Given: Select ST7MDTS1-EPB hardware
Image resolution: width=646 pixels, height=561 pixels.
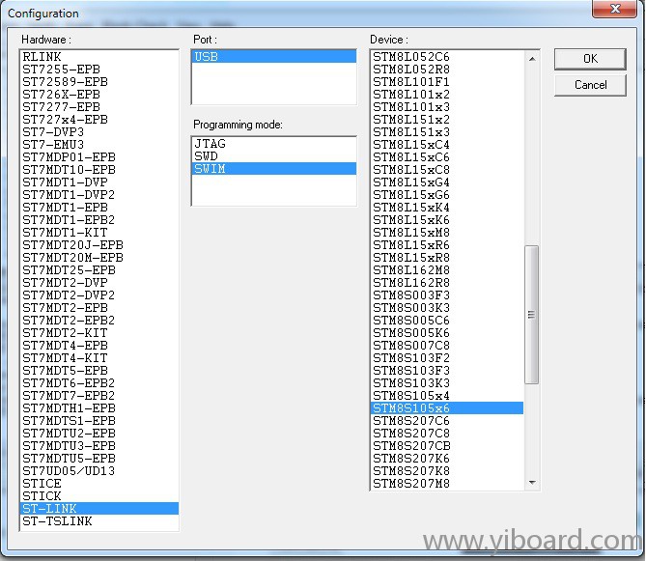Looking at the screenshot, I should pos(99,421).
